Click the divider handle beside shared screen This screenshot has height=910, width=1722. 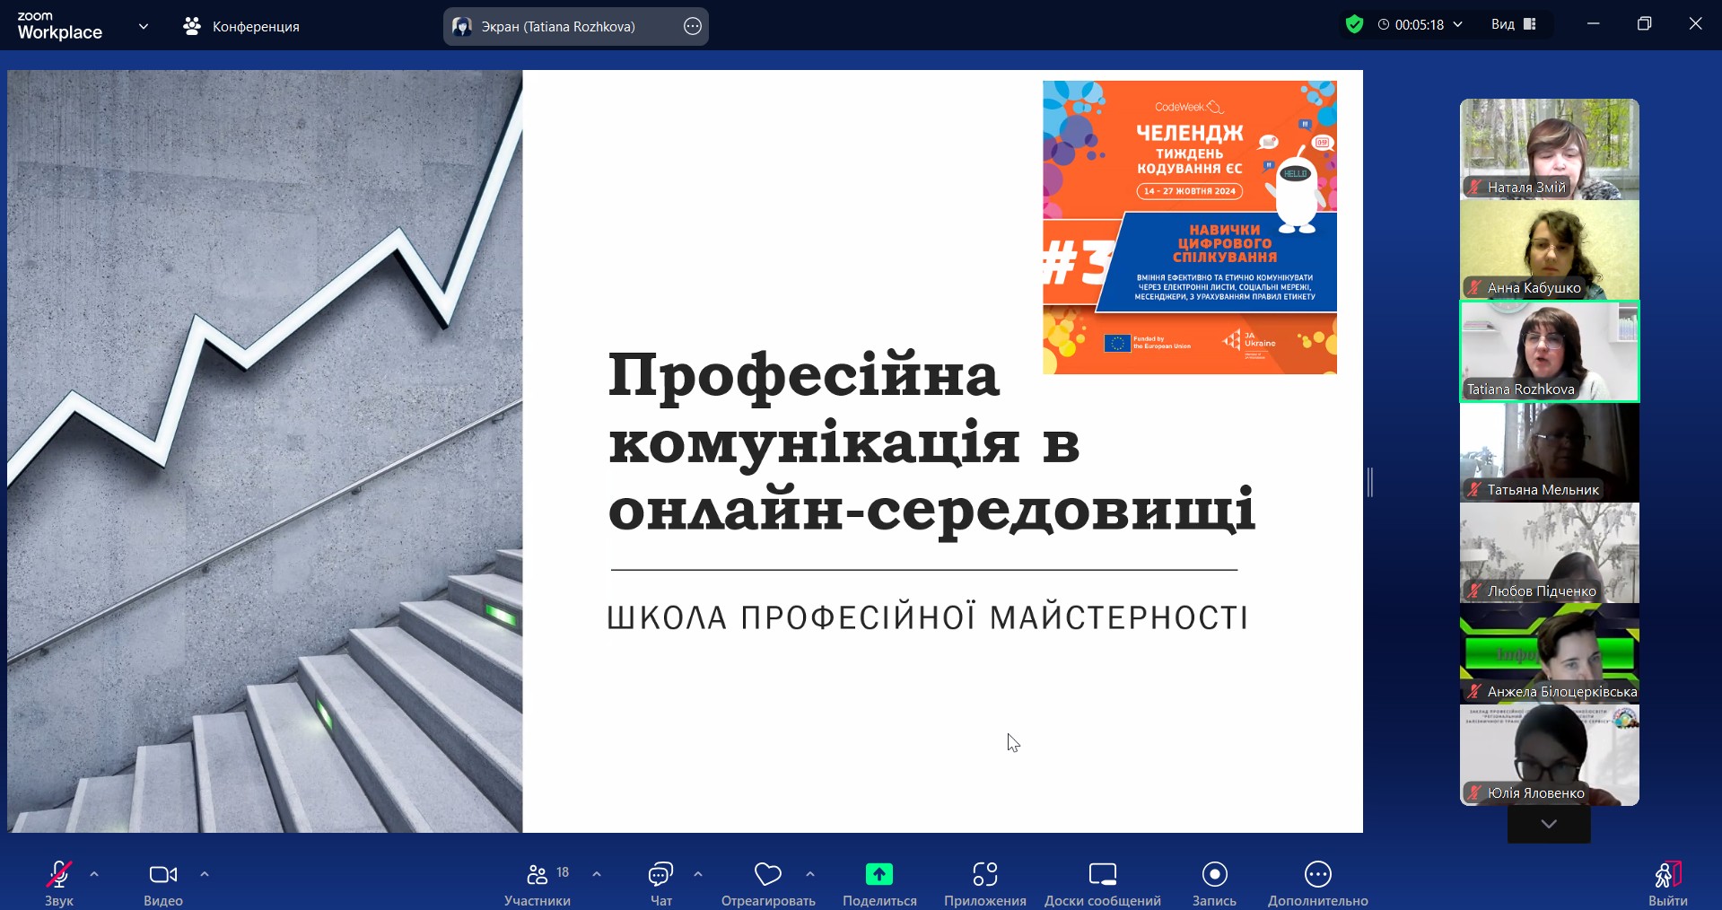click(x=1369, y=482)
